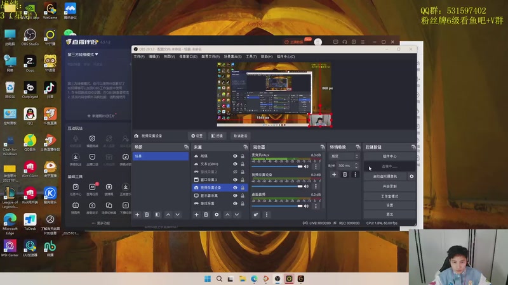The width and height of the screenshot is (508, 285).
Task: Open 文件(F) menu in OBS
Action: (x=139, y=56)
